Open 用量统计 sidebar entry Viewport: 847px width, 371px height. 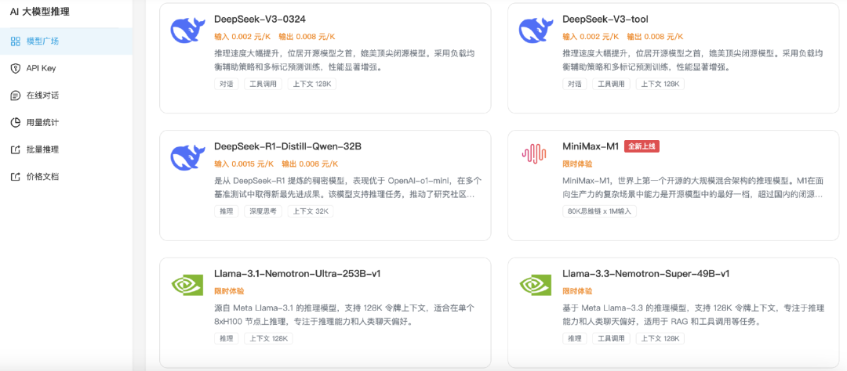tap(66, 122)
